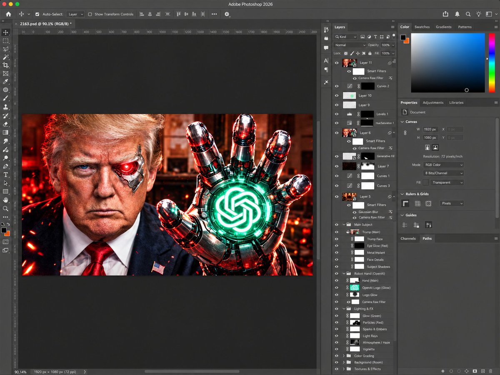Image resolution: width=500 pixels, height=375 pixels.
Task: Switch to the Adjustments tab
Action: coord(433,102)
